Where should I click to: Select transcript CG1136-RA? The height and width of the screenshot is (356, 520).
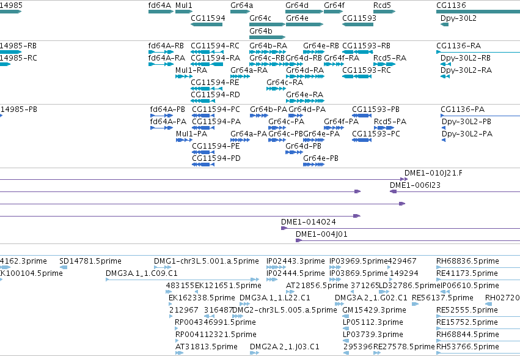pyautogui.click(x=478, y=52)
